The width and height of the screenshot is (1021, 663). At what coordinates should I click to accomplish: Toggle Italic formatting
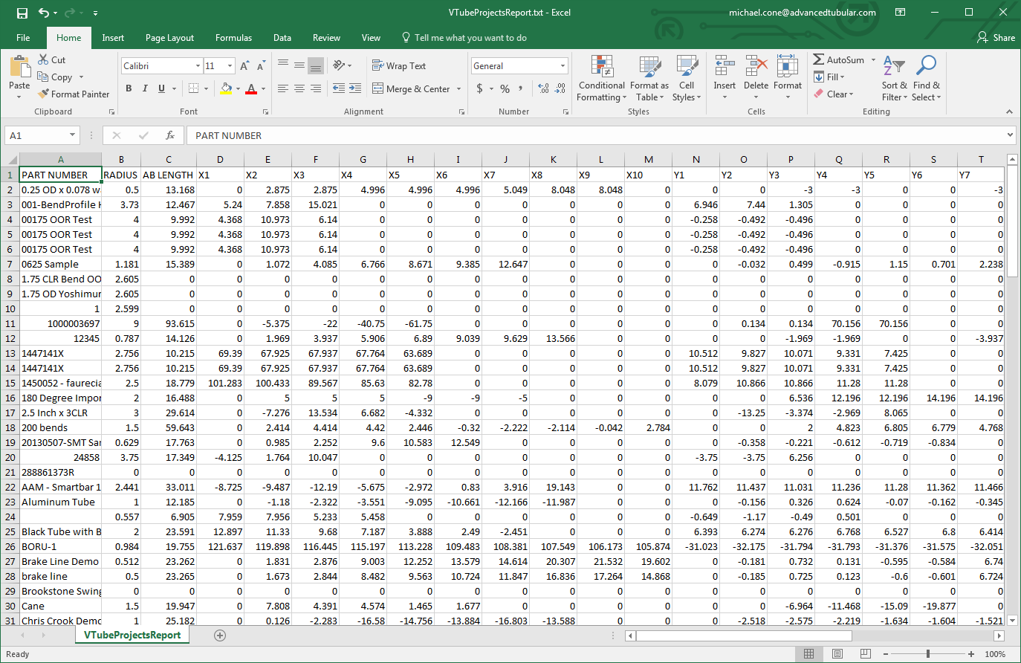(145, 88)
